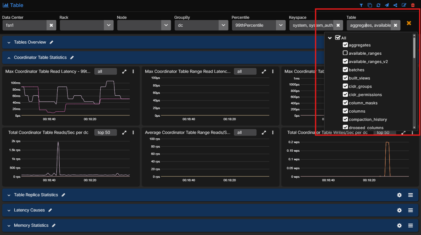Open the Percentile dropdown
This screenshot has width=421, height=235.
281,25
